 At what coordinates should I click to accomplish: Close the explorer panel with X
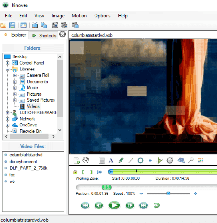click(x=62, y=34)
